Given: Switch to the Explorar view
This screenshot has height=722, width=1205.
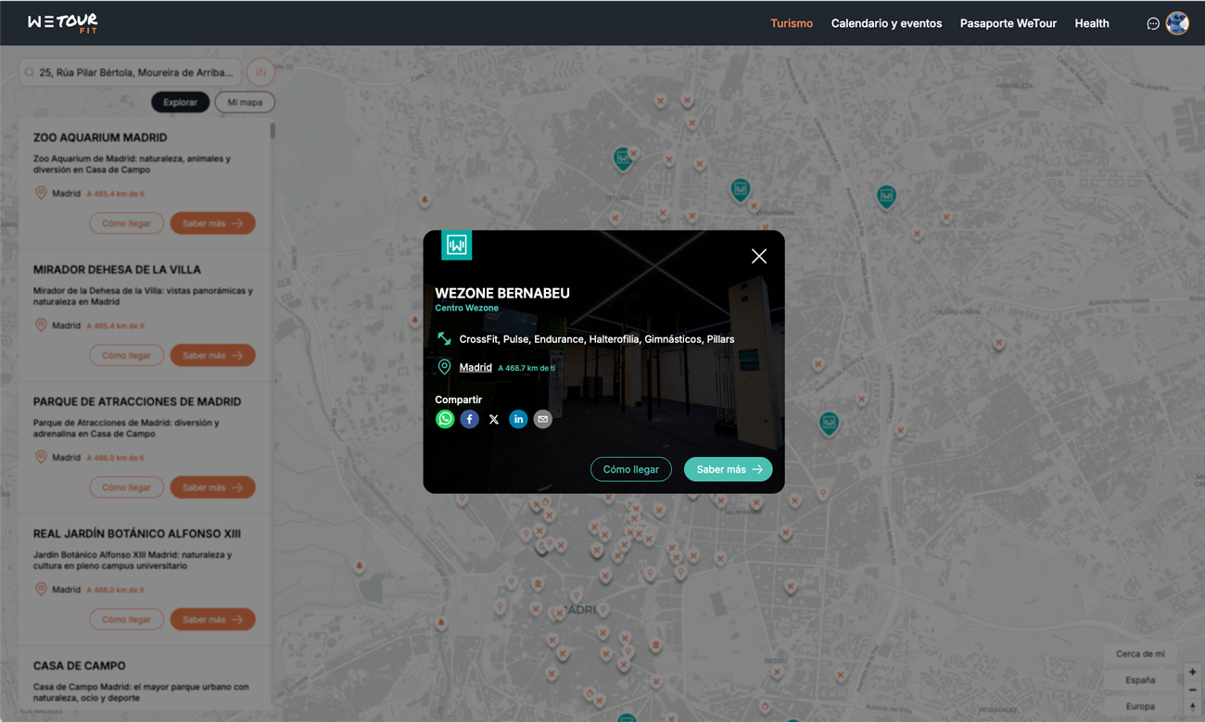Looking at the screenshot, I should click(180, 102).
